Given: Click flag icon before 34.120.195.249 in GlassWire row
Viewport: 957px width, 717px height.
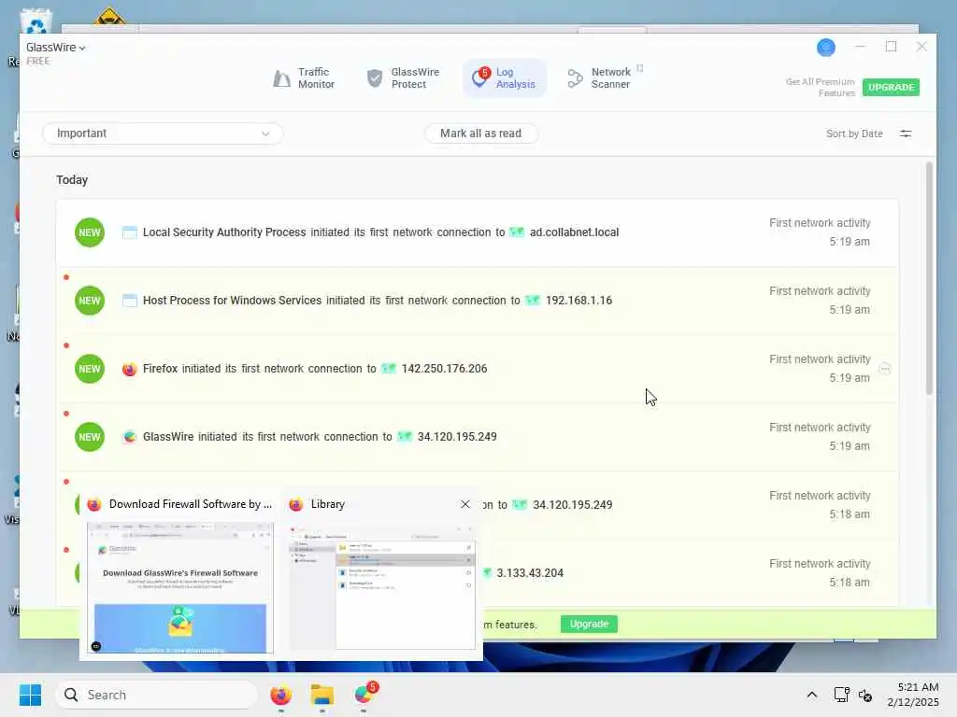Looking at the screenshot, I should (405, 437).
